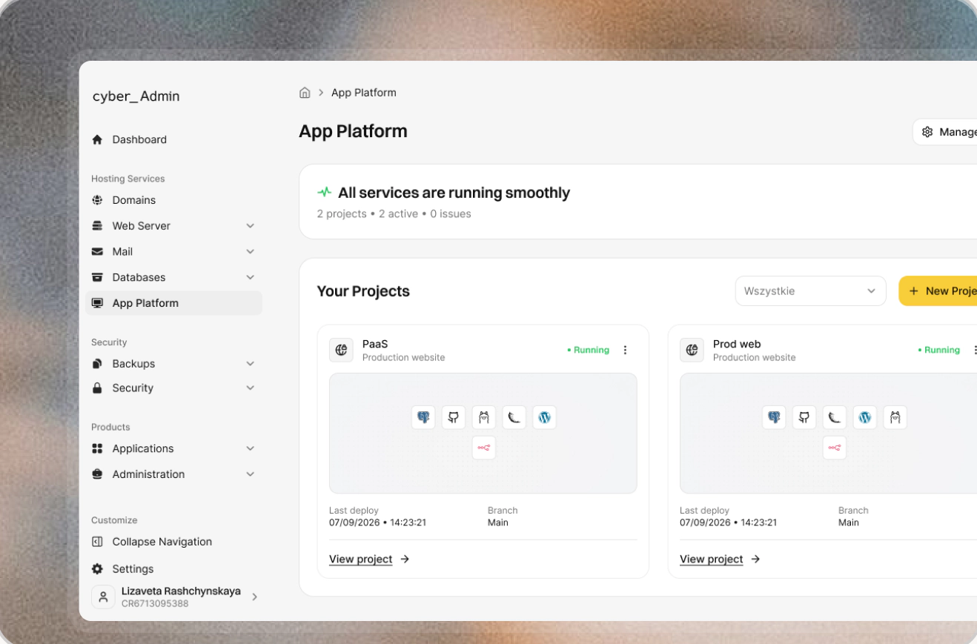Open the Lizaveta Rashchynskaya account chevron
Viewport: 977px width, 644px height.
[254, 597]
